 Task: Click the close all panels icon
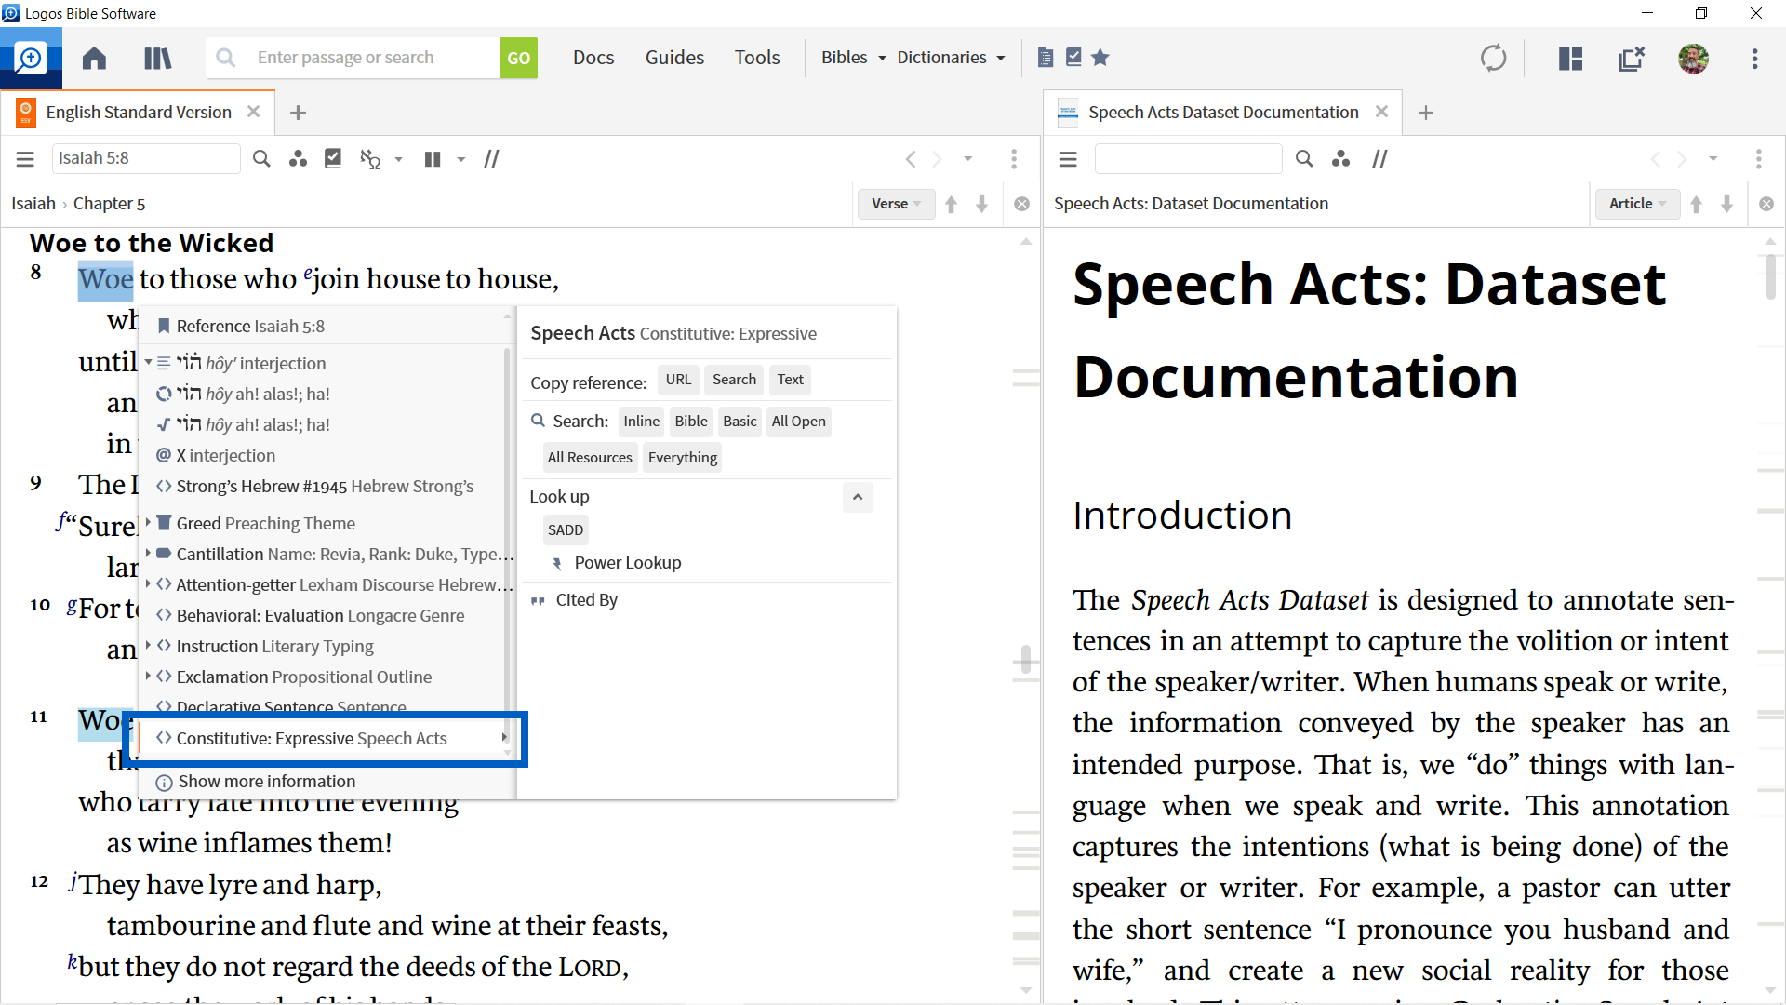pyautogui.click(x=1632, y=59)
